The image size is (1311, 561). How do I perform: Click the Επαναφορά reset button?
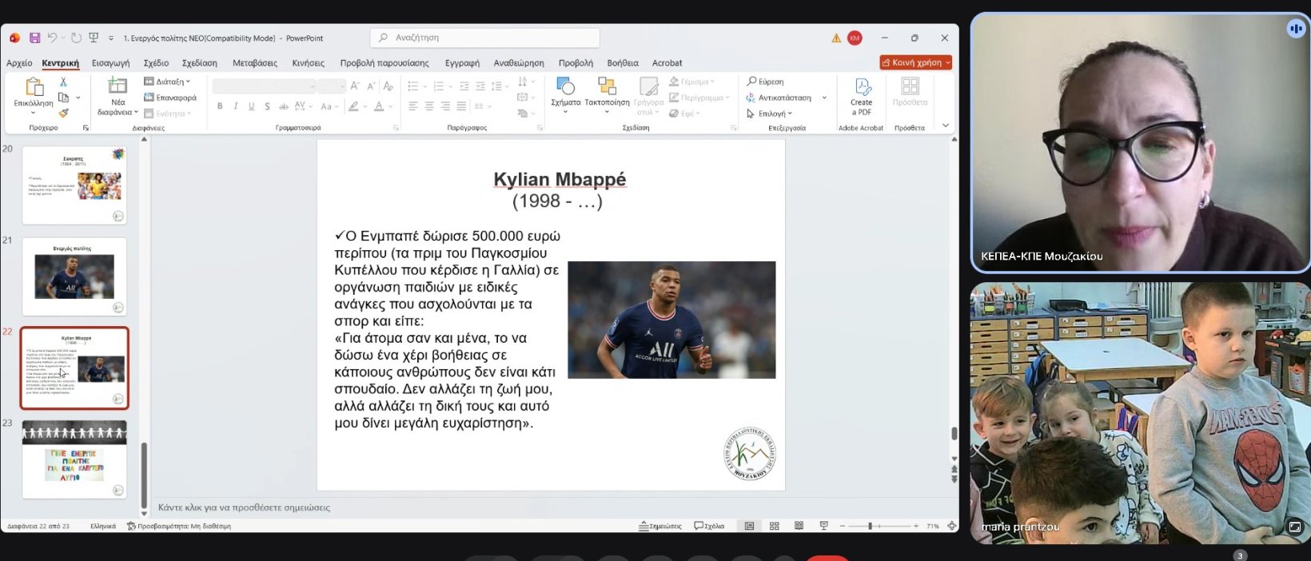[x=170, y=97]
